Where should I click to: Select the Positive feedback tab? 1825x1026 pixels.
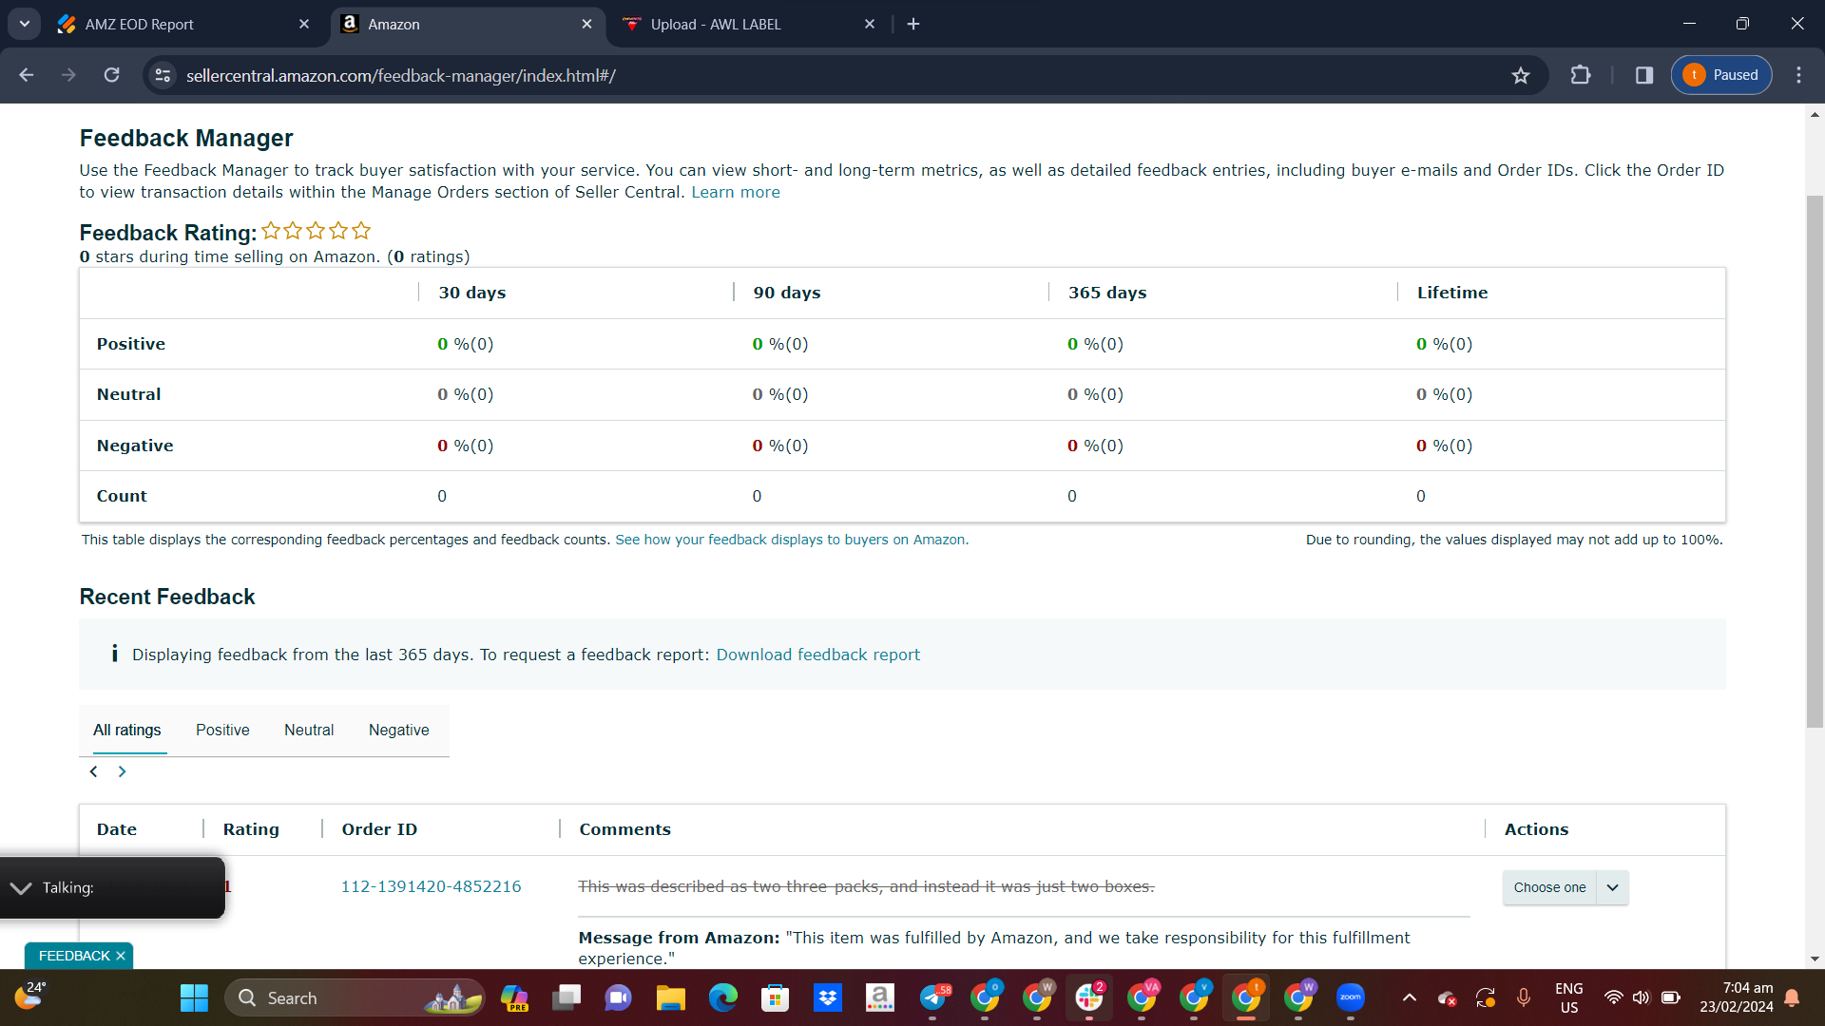[x=222, y=730]
